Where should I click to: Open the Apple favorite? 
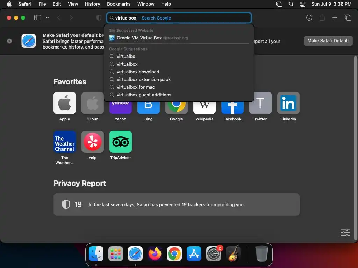[x=65, y=103]
